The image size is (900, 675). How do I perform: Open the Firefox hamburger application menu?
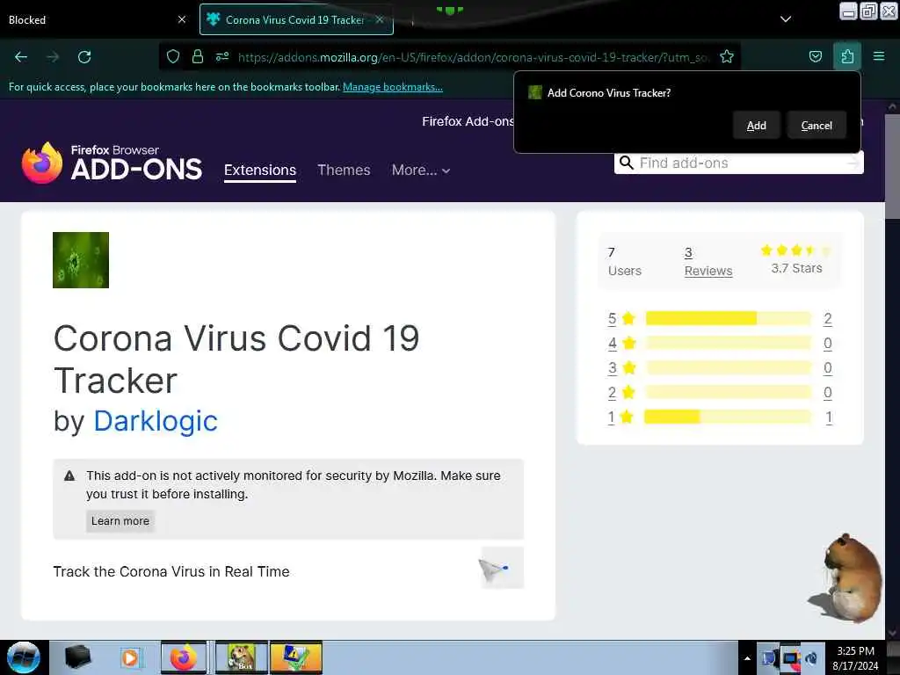coord(879,56)
